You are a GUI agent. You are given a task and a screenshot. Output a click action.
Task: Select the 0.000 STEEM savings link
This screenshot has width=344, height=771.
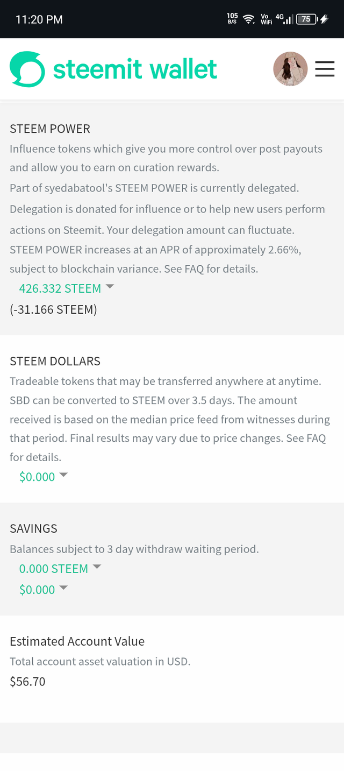pos(53,569)
